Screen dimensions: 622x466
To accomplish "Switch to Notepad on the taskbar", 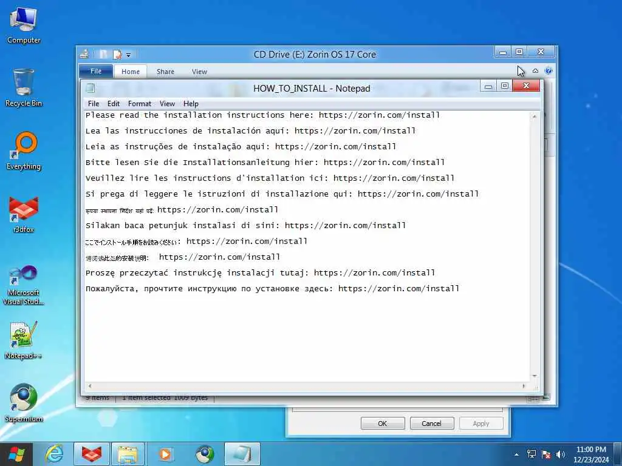I will coord(242,454).
